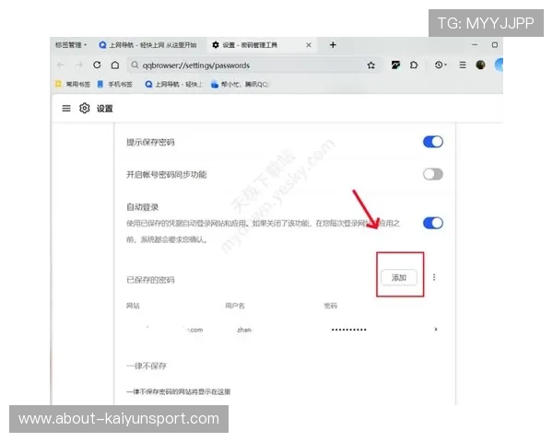
Task: Click the back navigation arrow
Action: tap(61, 64)
